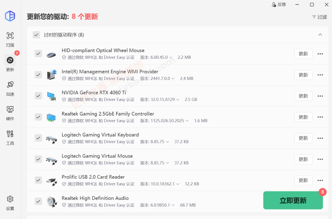Uncheck the Realtek High Definition Audio driver
The image size is (332, 219).
38,201
